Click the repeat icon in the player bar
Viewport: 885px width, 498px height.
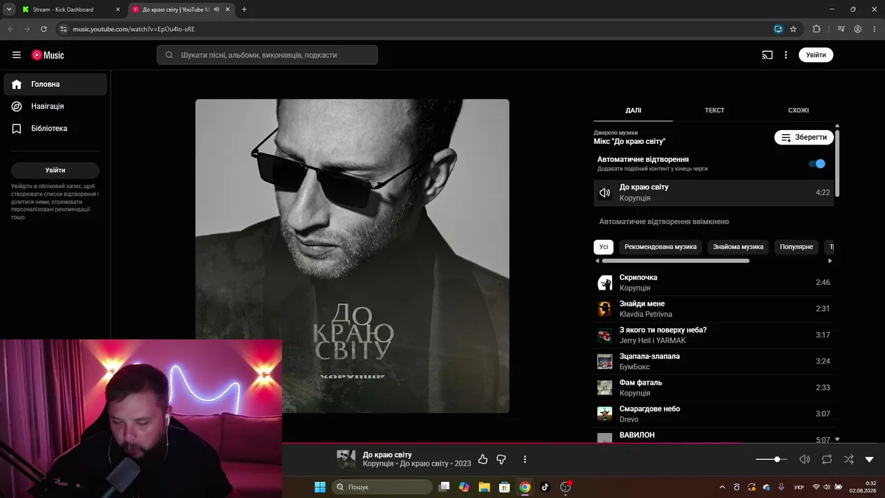click(827, 459)
